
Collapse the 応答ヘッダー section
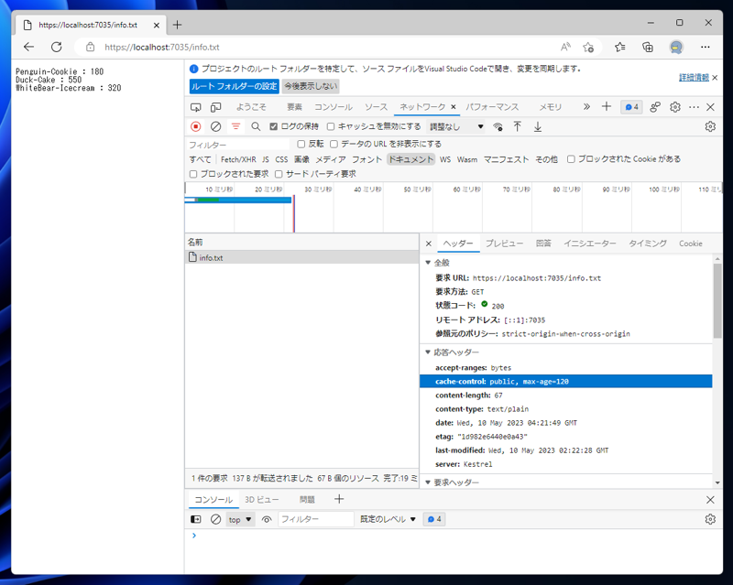(428, 352)
